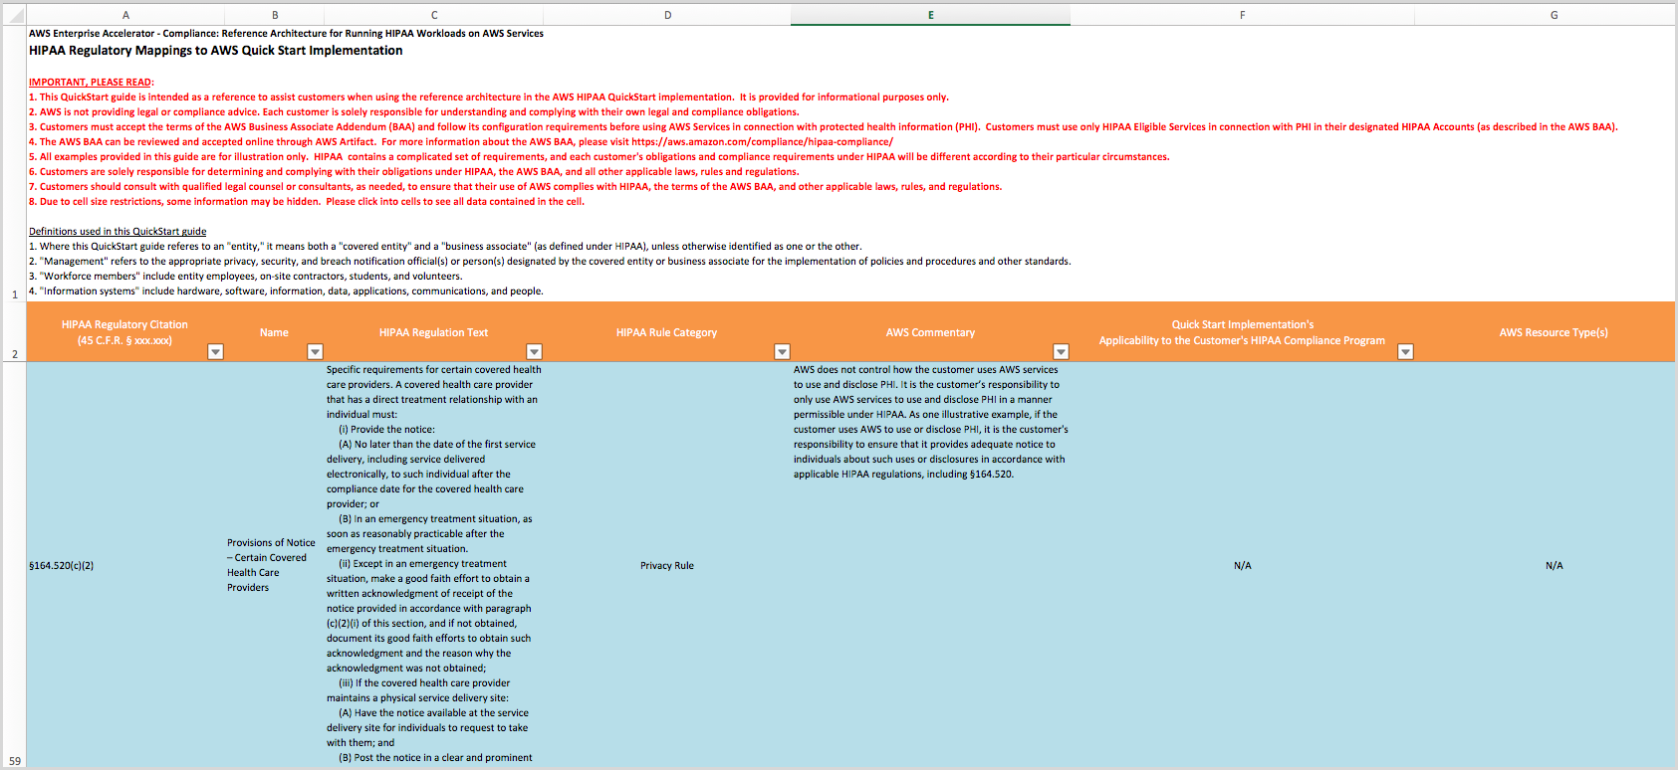Click the 'HIPAA Regulatory Mappings to AWS Quick Start Implementation' title
This screenshot has width=1678, height=770.
pyautogui.click(x=216, y=51)
